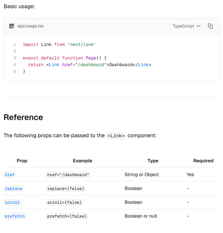223x233 pixels.
Task: Click the Required column header
Action: point(203,161)
